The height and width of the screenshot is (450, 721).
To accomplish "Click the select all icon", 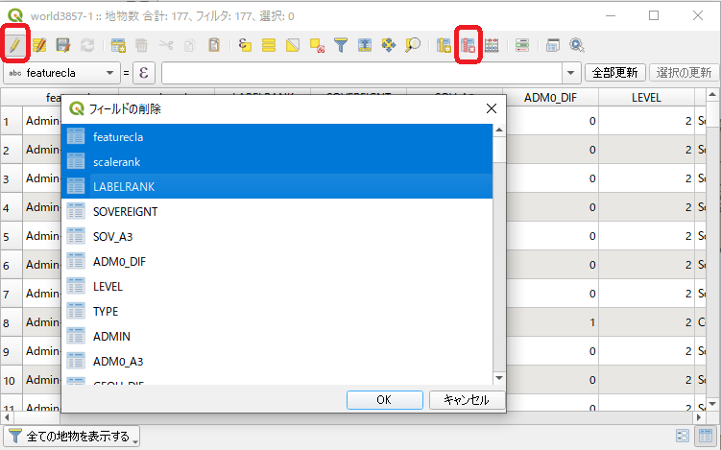I will [x=269, y=45].
